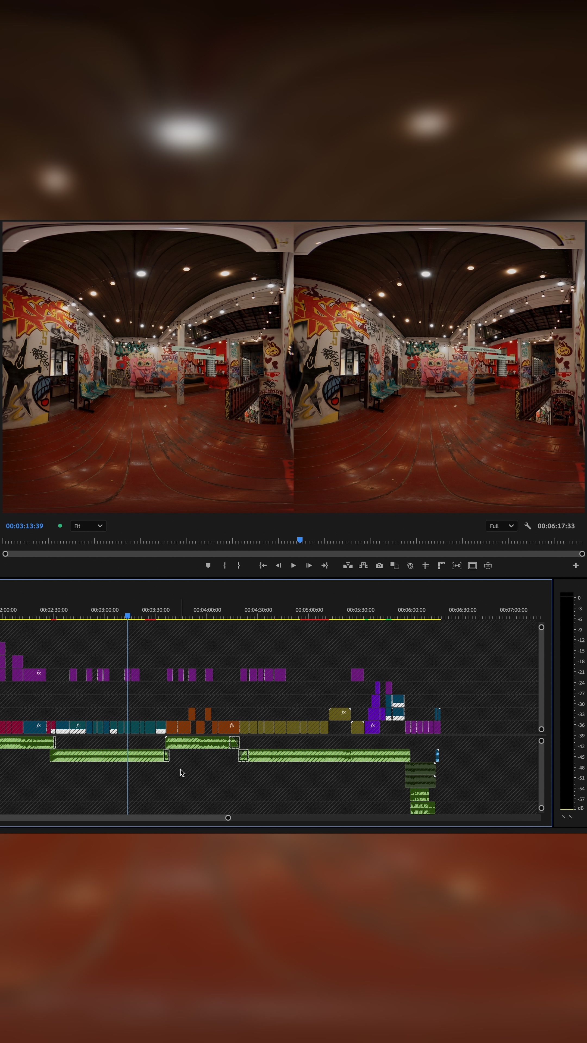
Task: Click the 00:03:13:39 playhead timecode
Action: click(24, 526)
